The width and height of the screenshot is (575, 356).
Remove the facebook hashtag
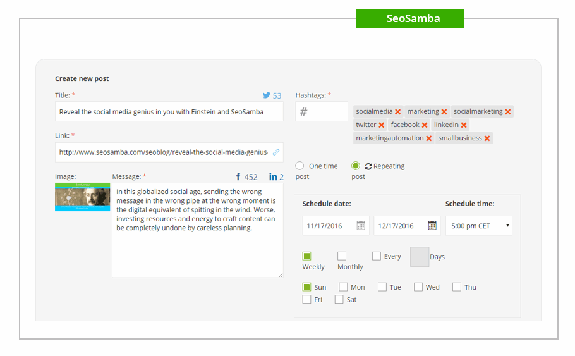[425, 125]
